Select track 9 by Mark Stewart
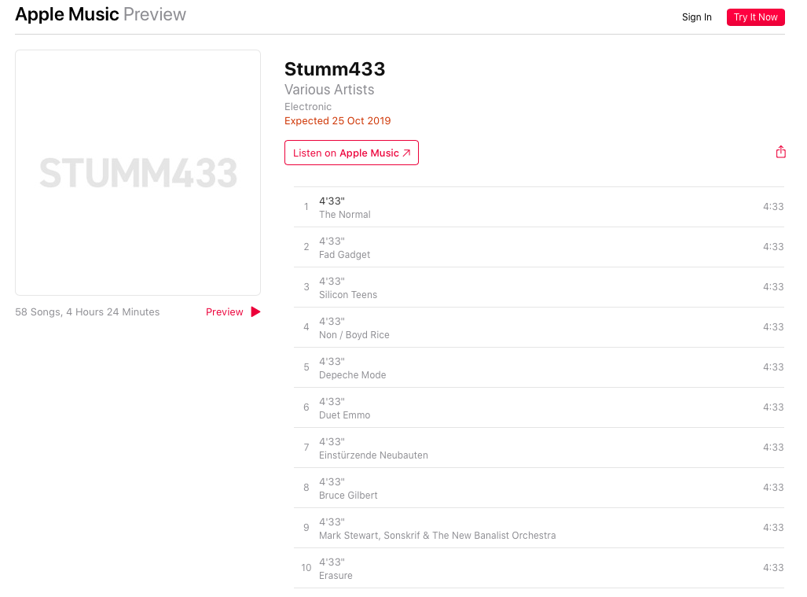807x597 pixels. (x=539, y=529)
